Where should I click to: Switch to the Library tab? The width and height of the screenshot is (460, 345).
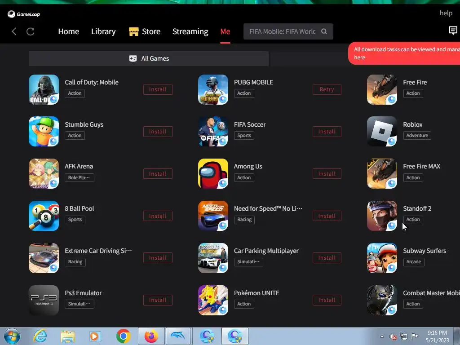click(x=103, y=31)
